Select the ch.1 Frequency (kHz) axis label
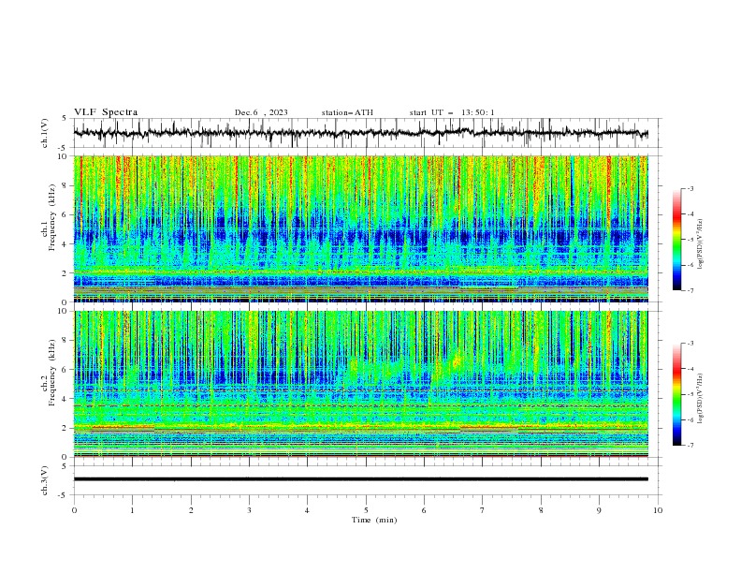741x573 pixels. (x=50, y=218)
